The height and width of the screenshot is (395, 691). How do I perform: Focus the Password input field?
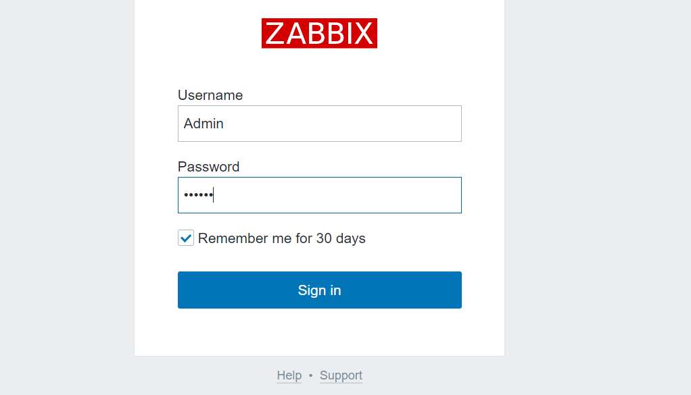(x=319, y=195)
